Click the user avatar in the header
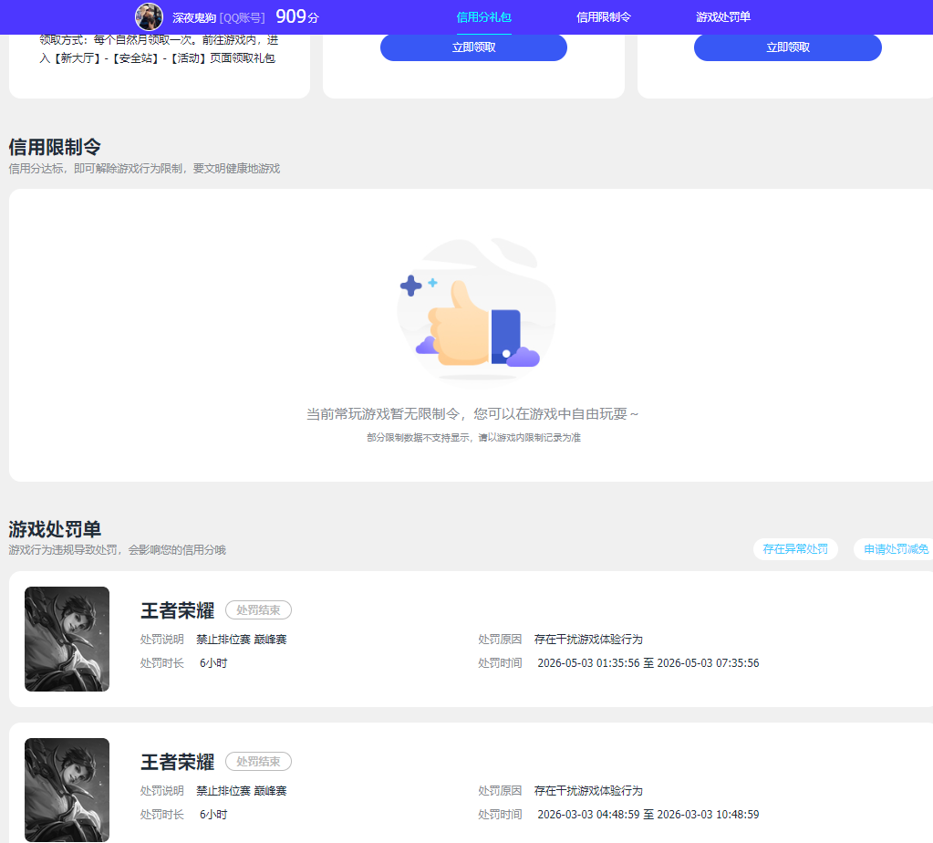The image size is (933, 843). (x=149, y=16)
